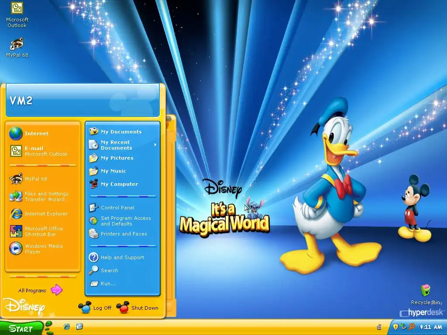The image size is (447, 335).
Task: Open the Search option in Start menu
Action: click(x=123, y=270)
